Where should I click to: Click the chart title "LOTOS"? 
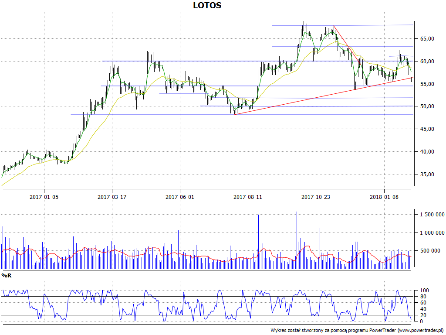207,5
